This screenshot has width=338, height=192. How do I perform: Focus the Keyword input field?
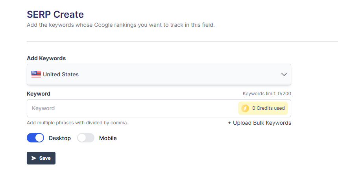(130, 108)
